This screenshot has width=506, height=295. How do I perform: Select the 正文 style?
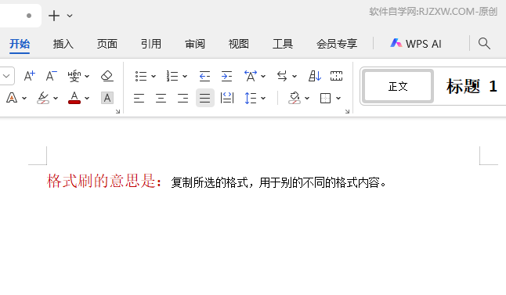click(398, 86)
